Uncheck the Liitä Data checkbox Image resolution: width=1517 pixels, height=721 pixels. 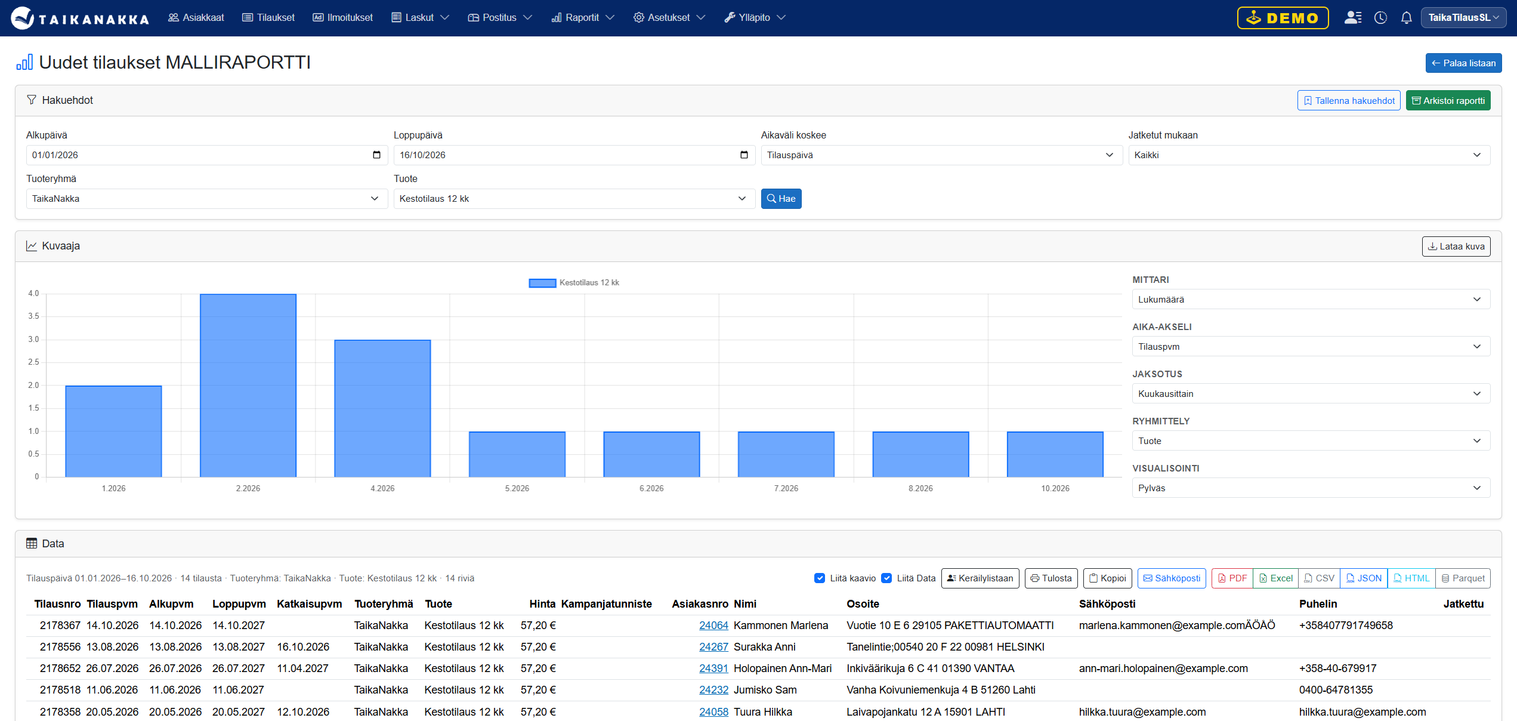(886, 578)
